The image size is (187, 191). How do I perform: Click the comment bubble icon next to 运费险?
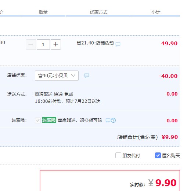tap(108, 120)
